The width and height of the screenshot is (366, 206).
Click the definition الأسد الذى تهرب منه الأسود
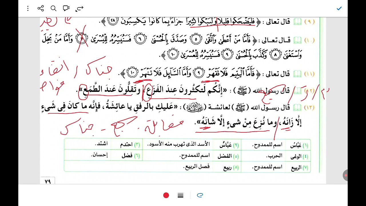pyautogui.click(x=179, y=144)
